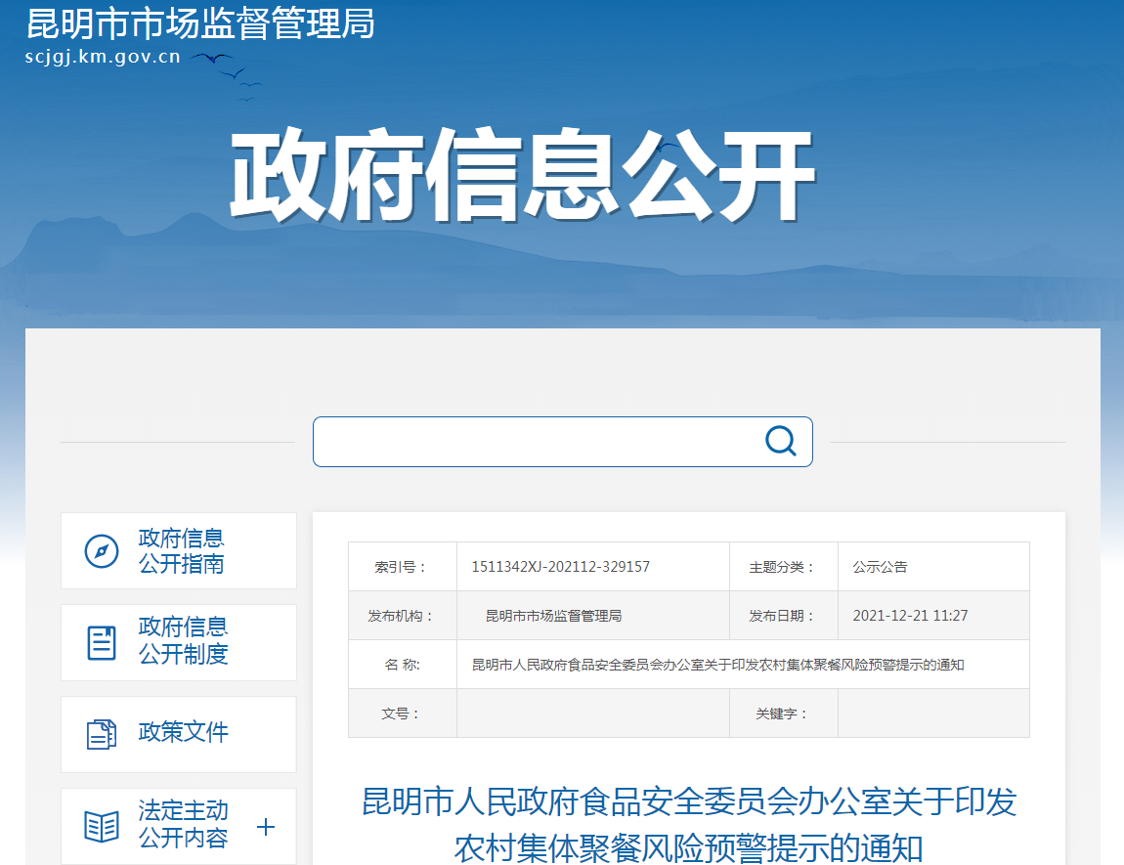The height and width of the screenshot is (865, 1124).
Task: Click the large 政府信息公开 banner heading
Action: point(521,176)
